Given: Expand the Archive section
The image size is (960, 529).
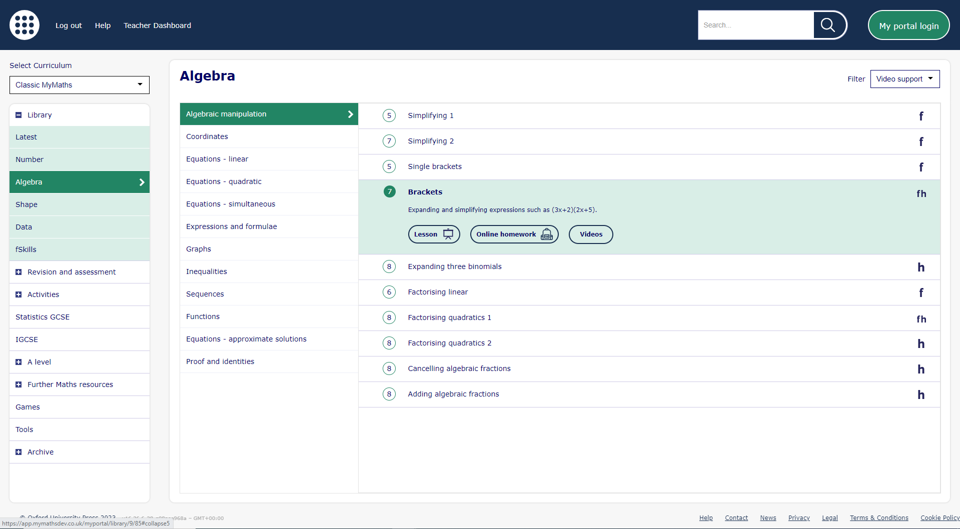Looking at the screenshot, I should 19,452.
